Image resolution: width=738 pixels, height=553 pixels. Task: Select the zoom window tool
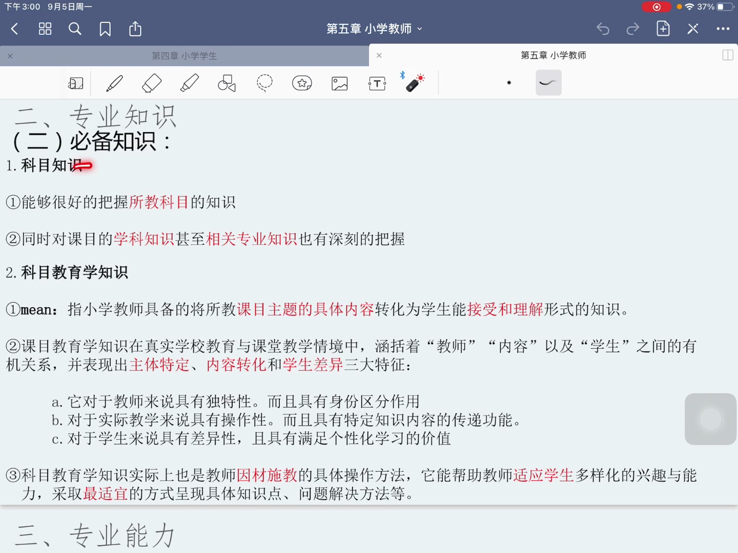coord(76,83)
